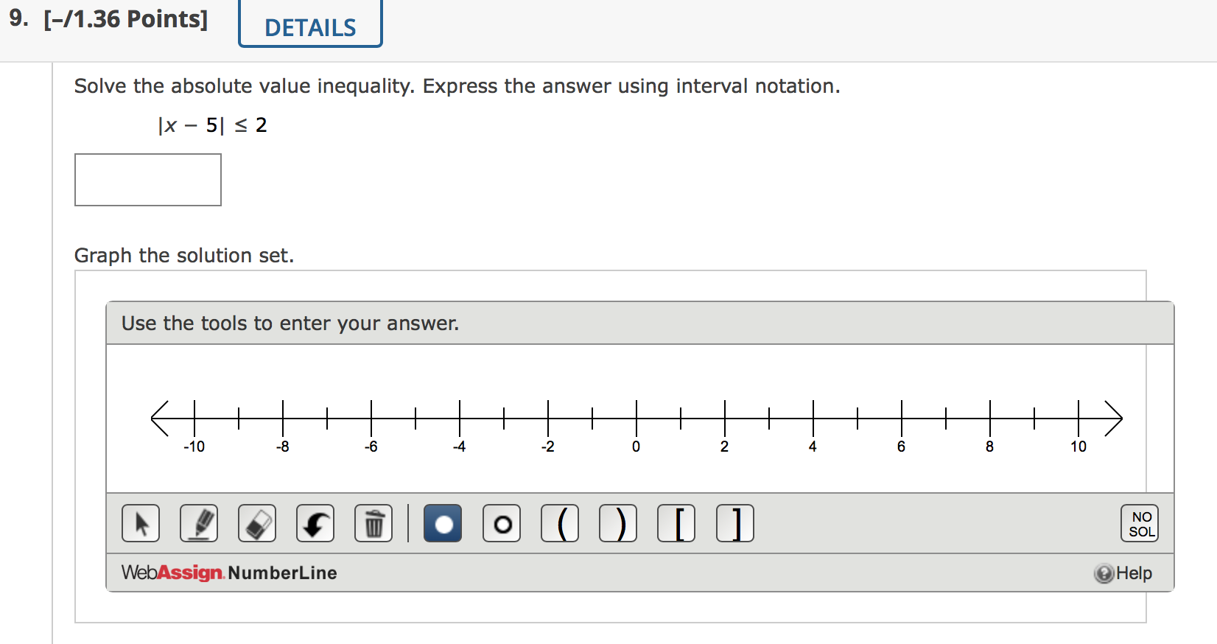Select the pencil drawing tool
Viewport: 1217px width, 644px height.
198,523
